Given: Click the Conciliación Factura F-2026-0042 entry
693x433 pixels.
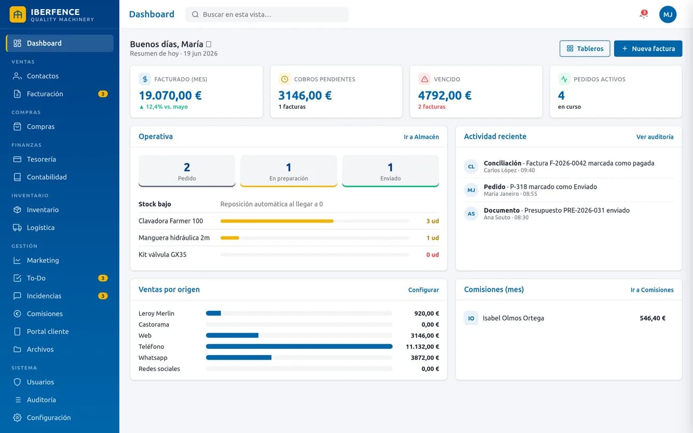Looking at the screenshot, I should [569, 166].
